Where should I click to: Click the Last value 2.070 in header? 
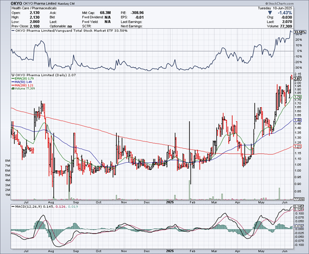(287, 22)
